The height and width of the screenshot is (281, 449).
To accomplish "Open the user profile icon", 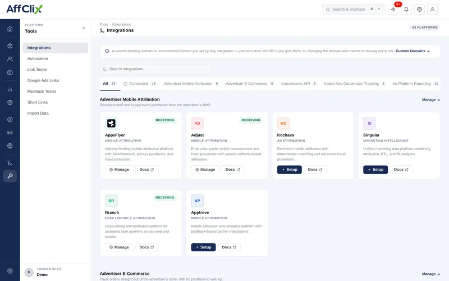I will point(432,10).
